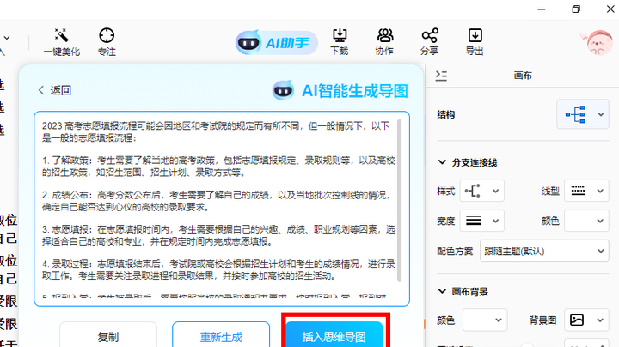The height and width of the screenshot is (347, 619).
Task: Open the branch 颜色 color dropdown
Action: click(586, 221)
